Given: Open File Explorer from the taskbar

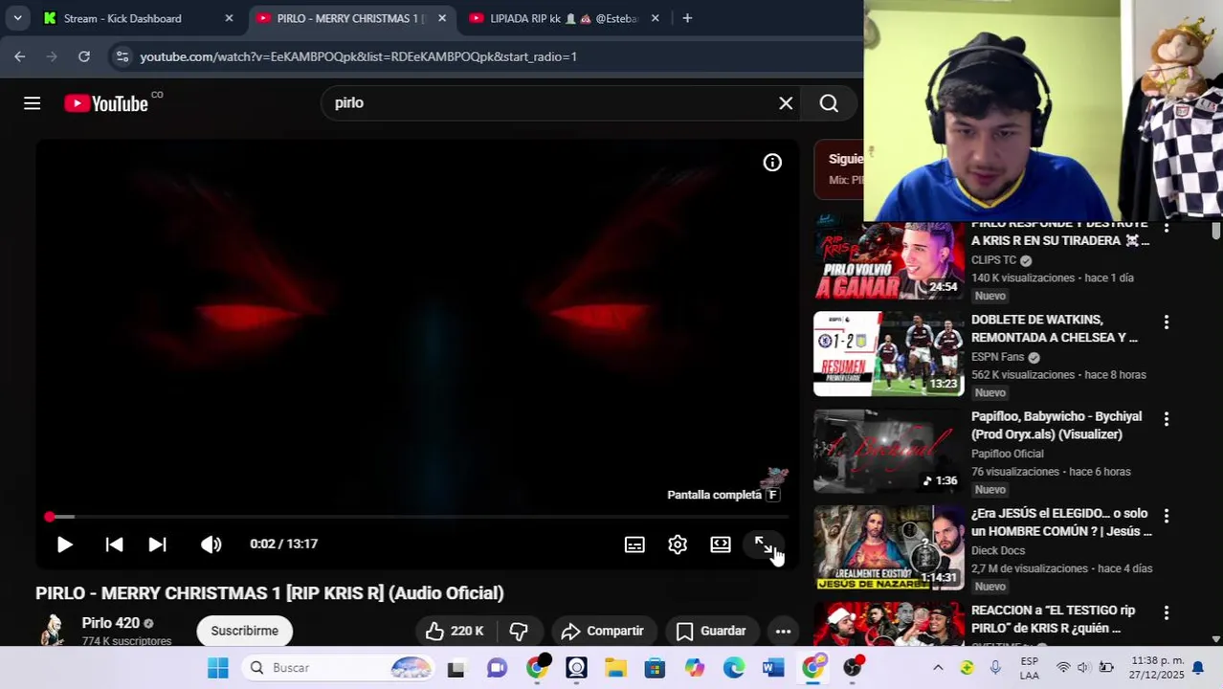Looking at the screenshot, I should coord(615,668).
